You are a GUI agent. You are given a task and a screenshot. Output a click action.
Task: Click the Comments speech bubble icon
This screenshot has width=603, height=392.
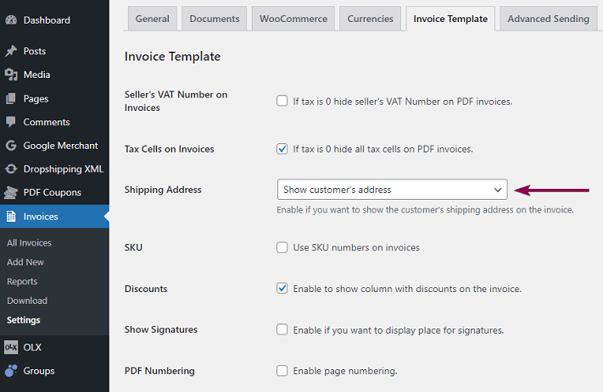11,122
